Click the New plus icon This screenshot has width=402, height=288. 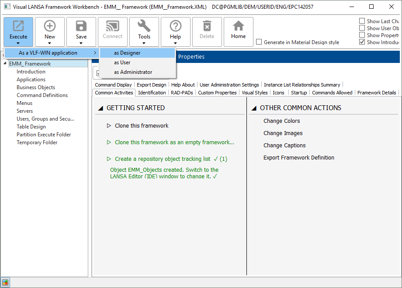(50, 26)
